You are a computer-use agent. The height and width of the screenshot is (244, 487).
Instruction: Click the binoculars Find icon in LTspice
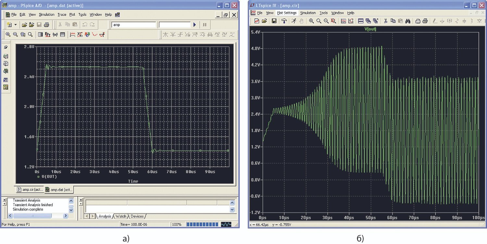tap(408, 21)
